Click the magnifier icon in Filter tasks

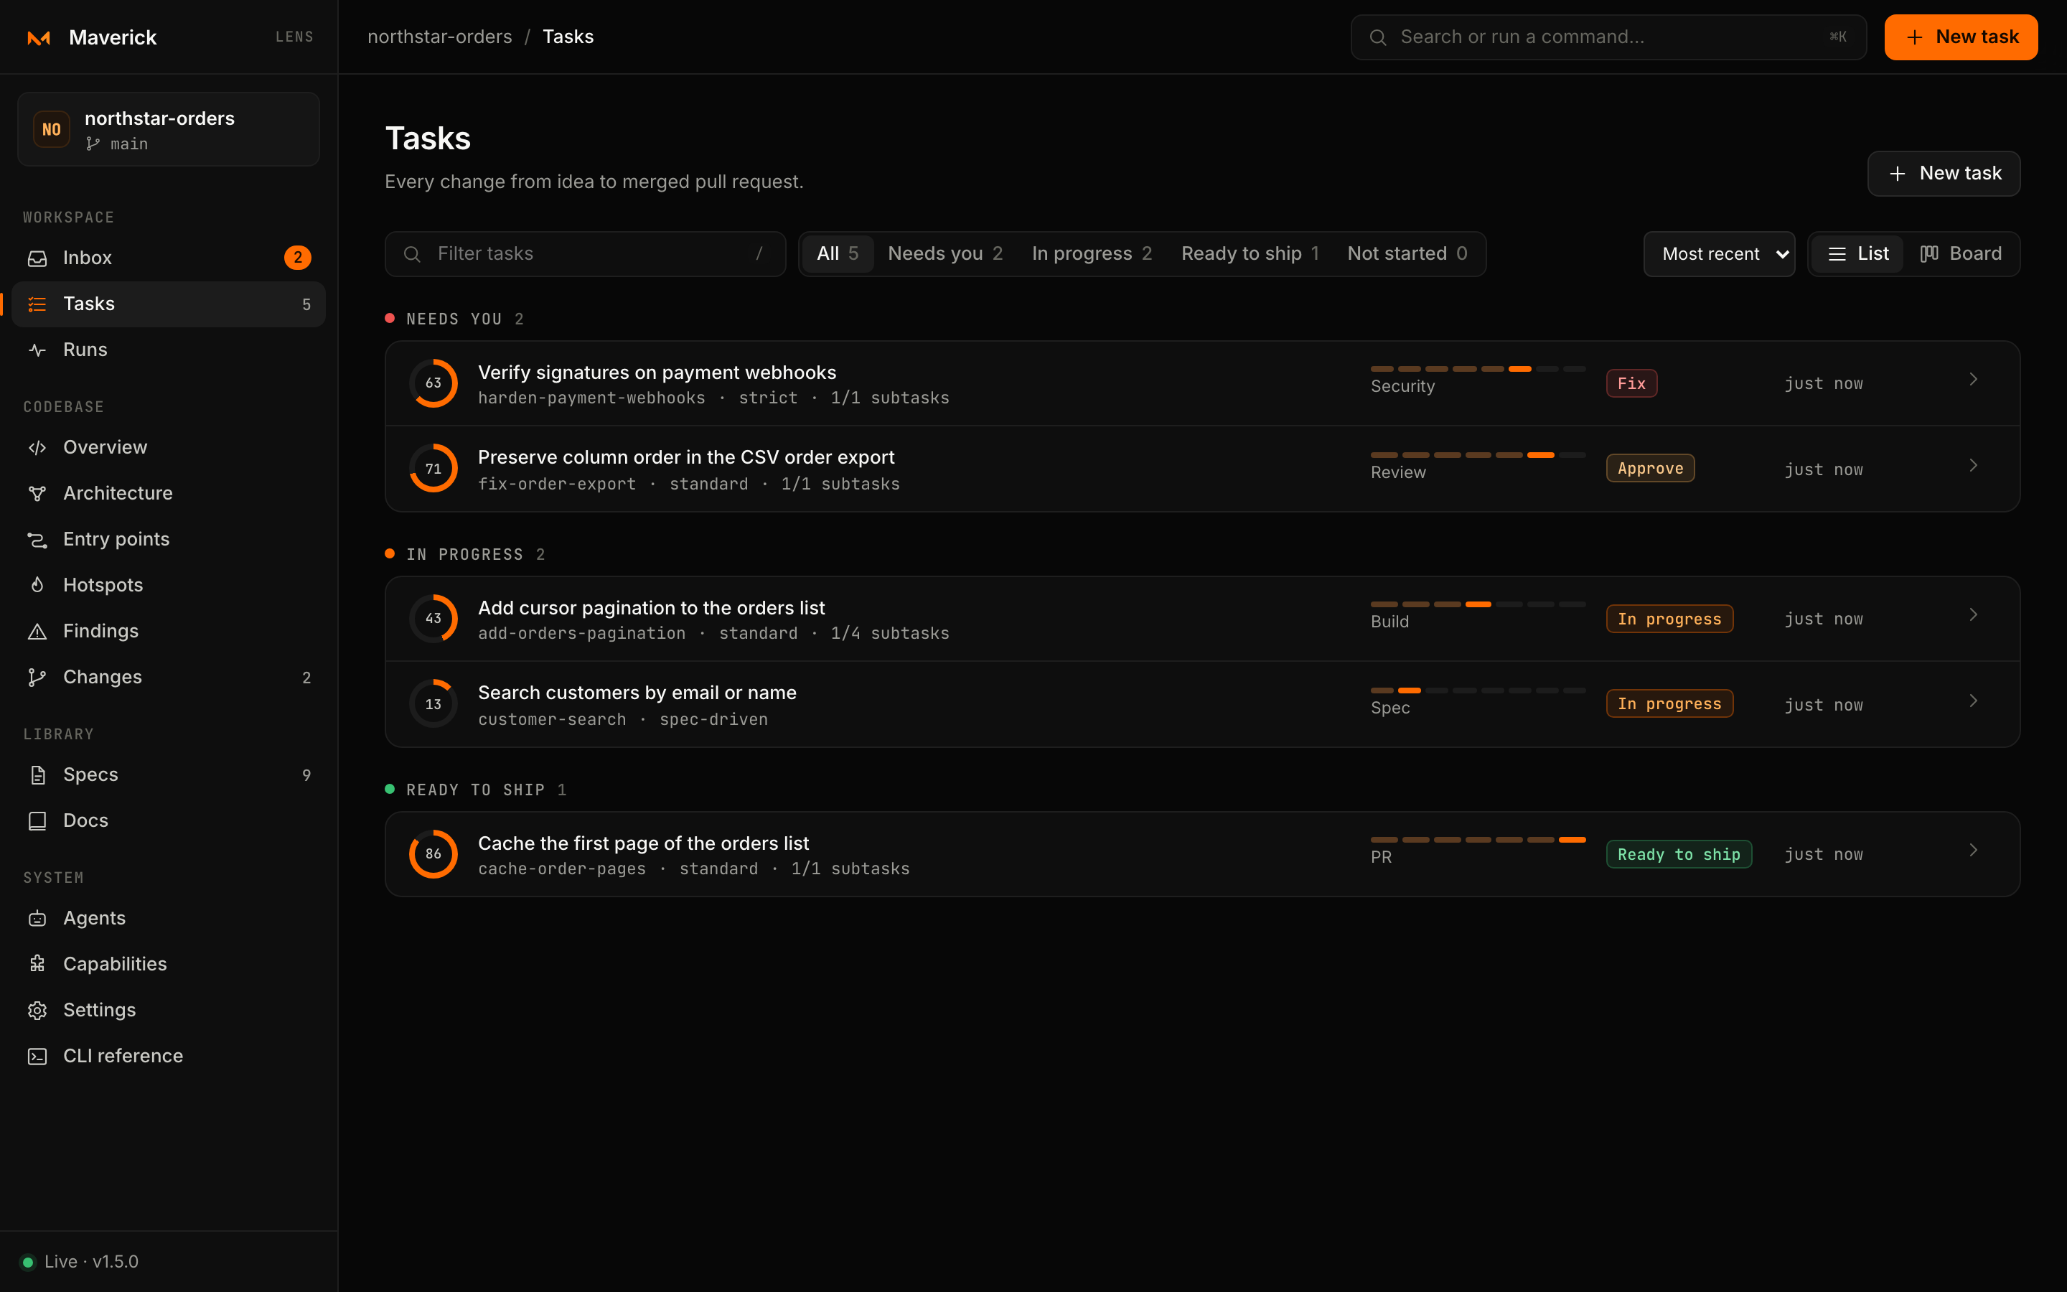(x=412, y=254)
